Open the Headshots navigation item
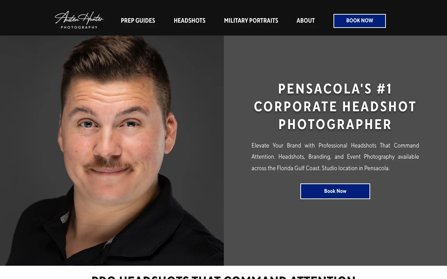 190,21
